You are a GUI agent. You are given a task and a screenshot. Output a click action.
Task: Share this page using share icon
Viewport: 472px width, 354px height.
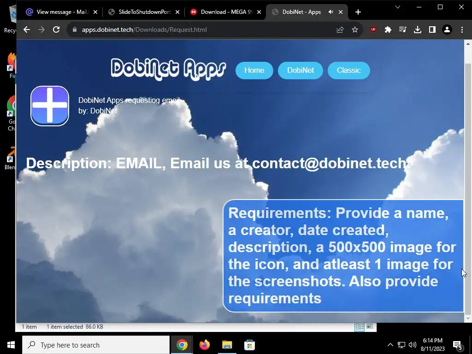click(340, 29)
